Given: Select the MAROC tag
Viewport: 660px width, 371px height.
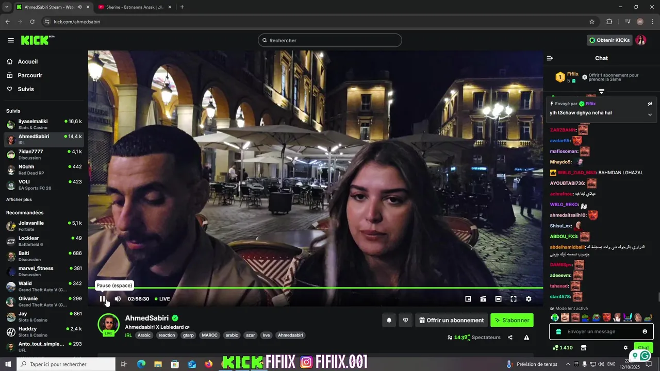Looking at the screenshot, I should click(x=210, y=335).
